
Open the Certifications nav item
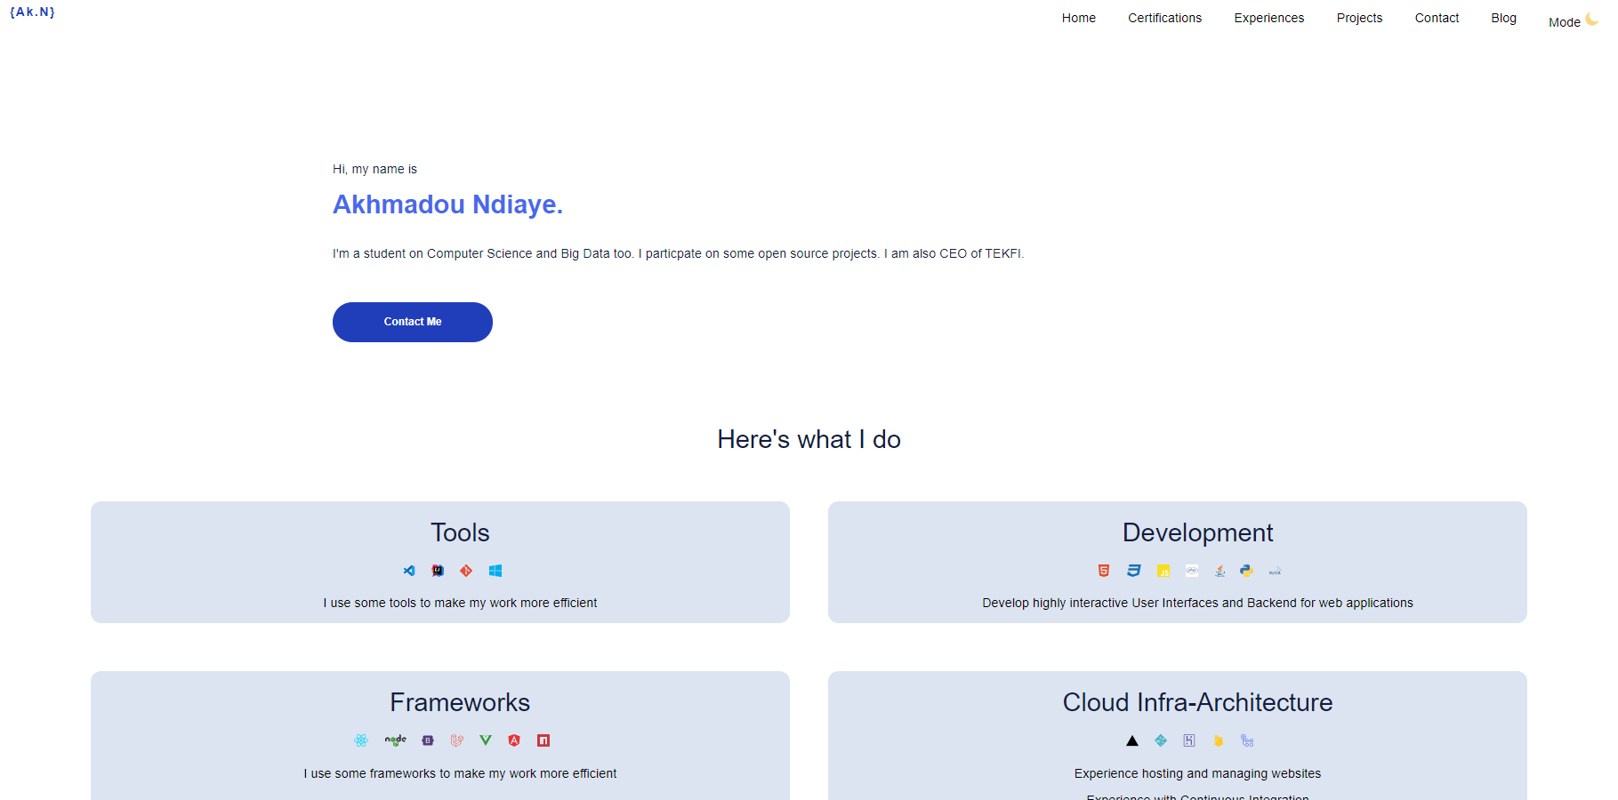1164,18
